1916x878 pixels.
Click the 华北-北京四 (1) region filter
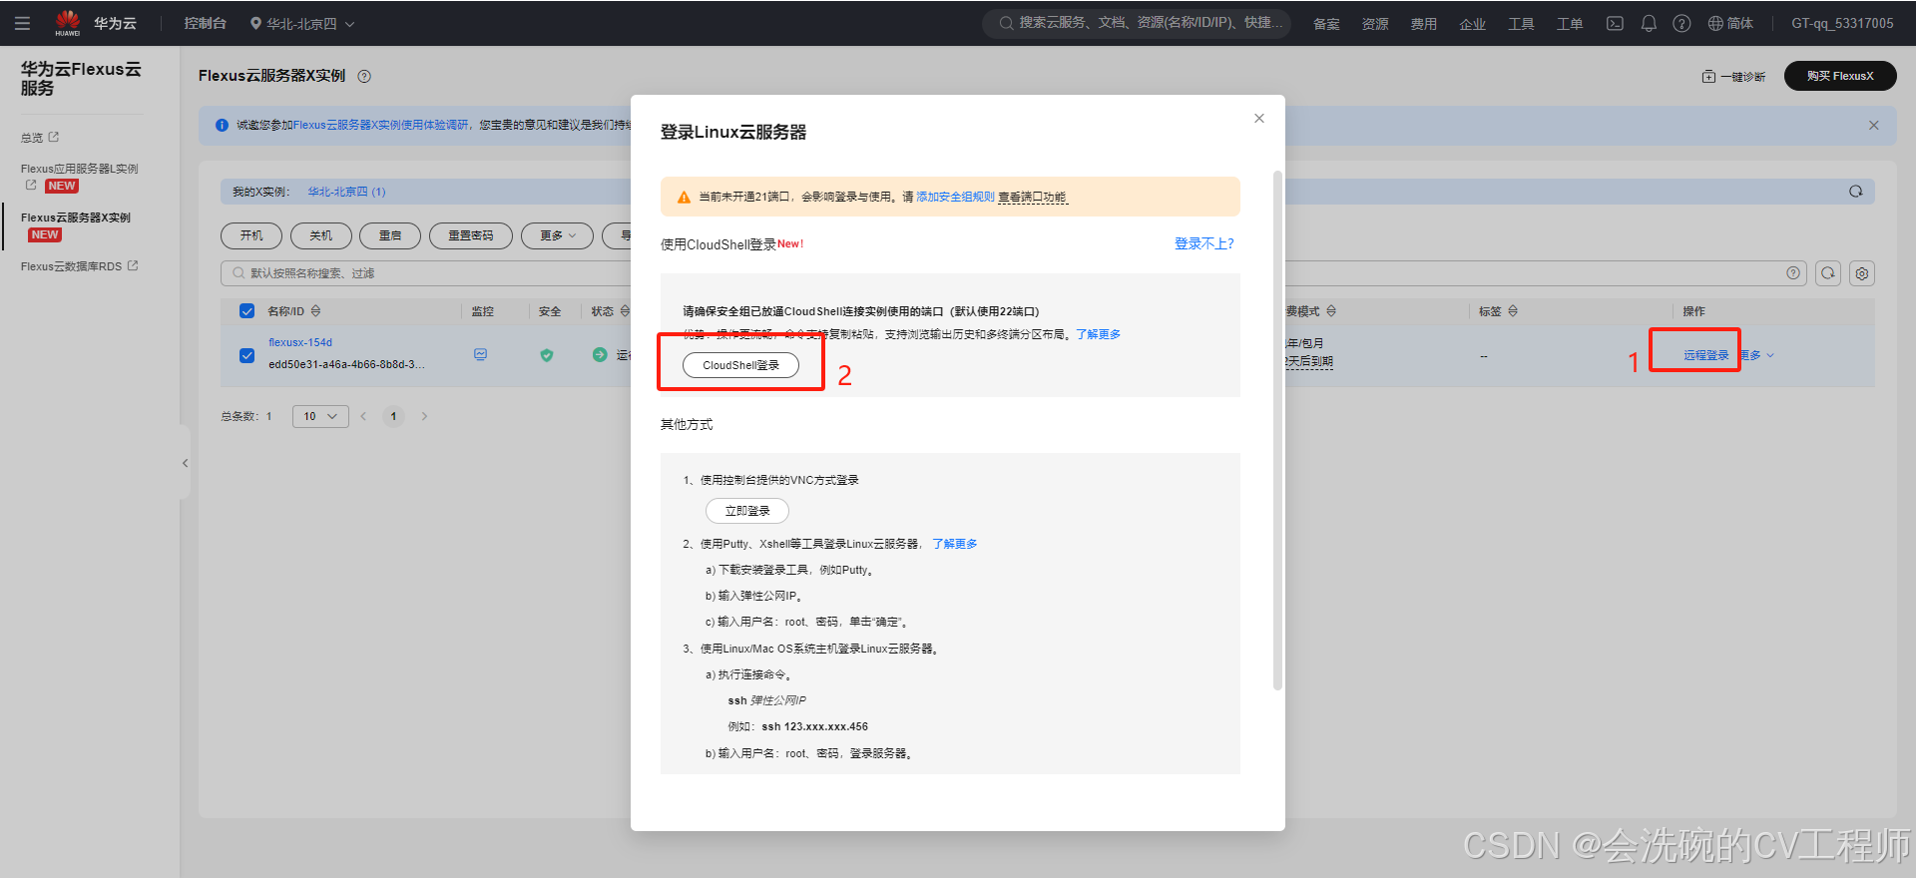[x=346, y=192]
